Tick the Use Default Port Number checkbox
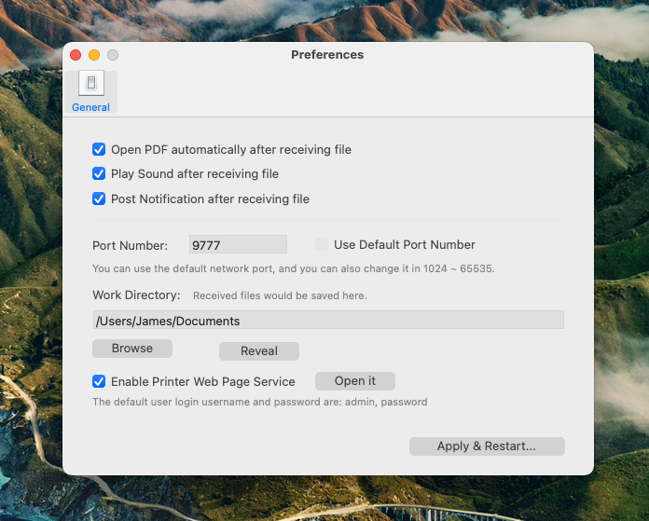The width and height of the screenshot is (649, 521). [x=322, y=244]
